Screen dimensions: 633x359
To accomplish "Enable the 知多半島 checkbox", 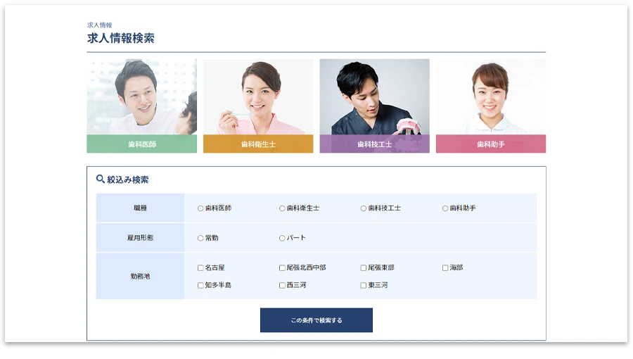I will [200, 286].
